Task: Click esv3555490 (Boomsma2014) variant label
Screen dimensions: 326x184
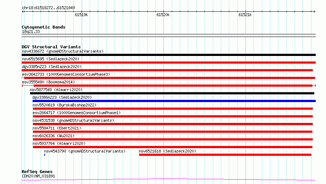Action: [48, 82]
